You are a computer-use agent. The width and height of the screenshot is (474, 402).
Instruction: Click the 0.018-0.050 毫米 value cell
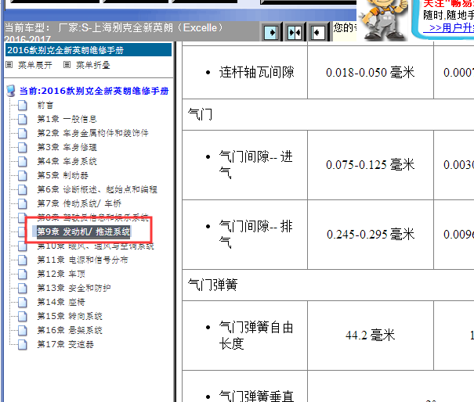(x=371, y=72)
